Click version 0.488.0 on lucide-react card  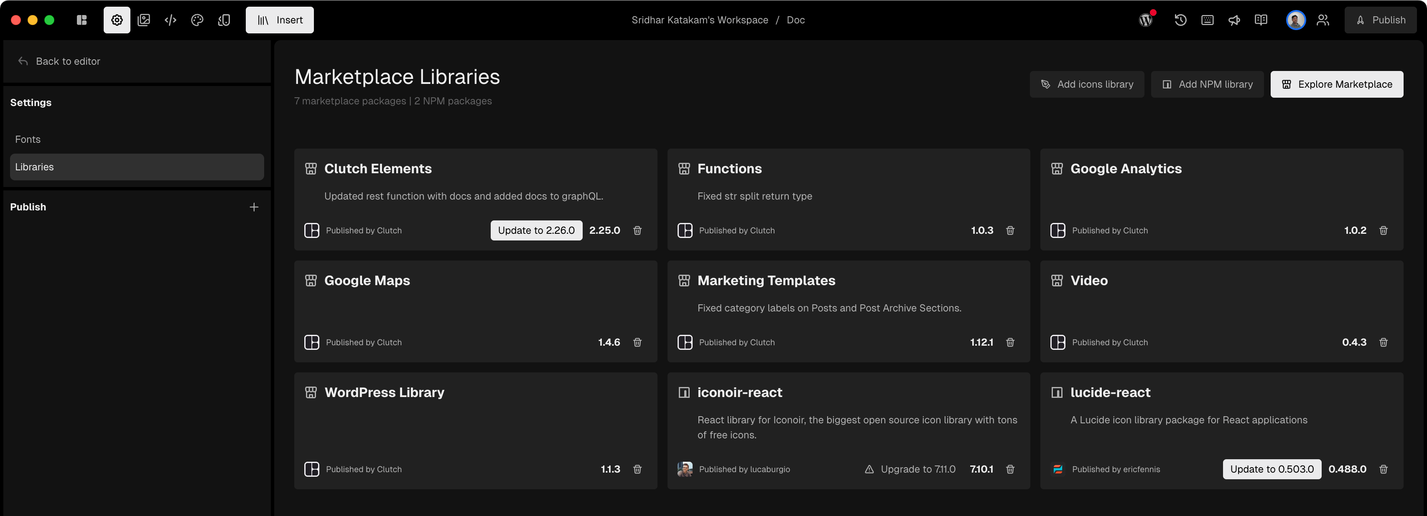pyautogui.click(x=1347, y=469)
